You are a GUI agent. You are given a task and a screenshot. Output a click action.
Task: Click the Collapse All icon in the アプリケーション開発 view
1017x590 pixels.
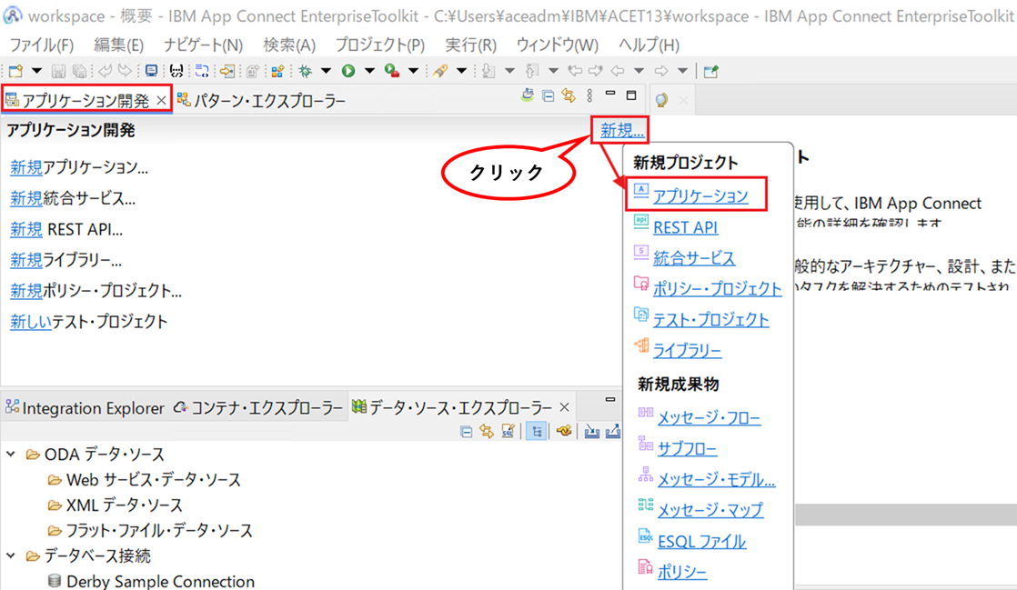coord(548,96)
